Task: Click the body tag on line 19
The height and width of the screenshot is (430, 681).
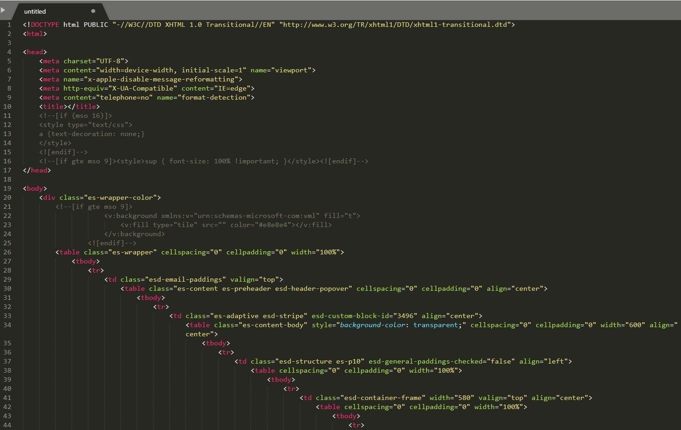Action: click(x=35, y=188)
